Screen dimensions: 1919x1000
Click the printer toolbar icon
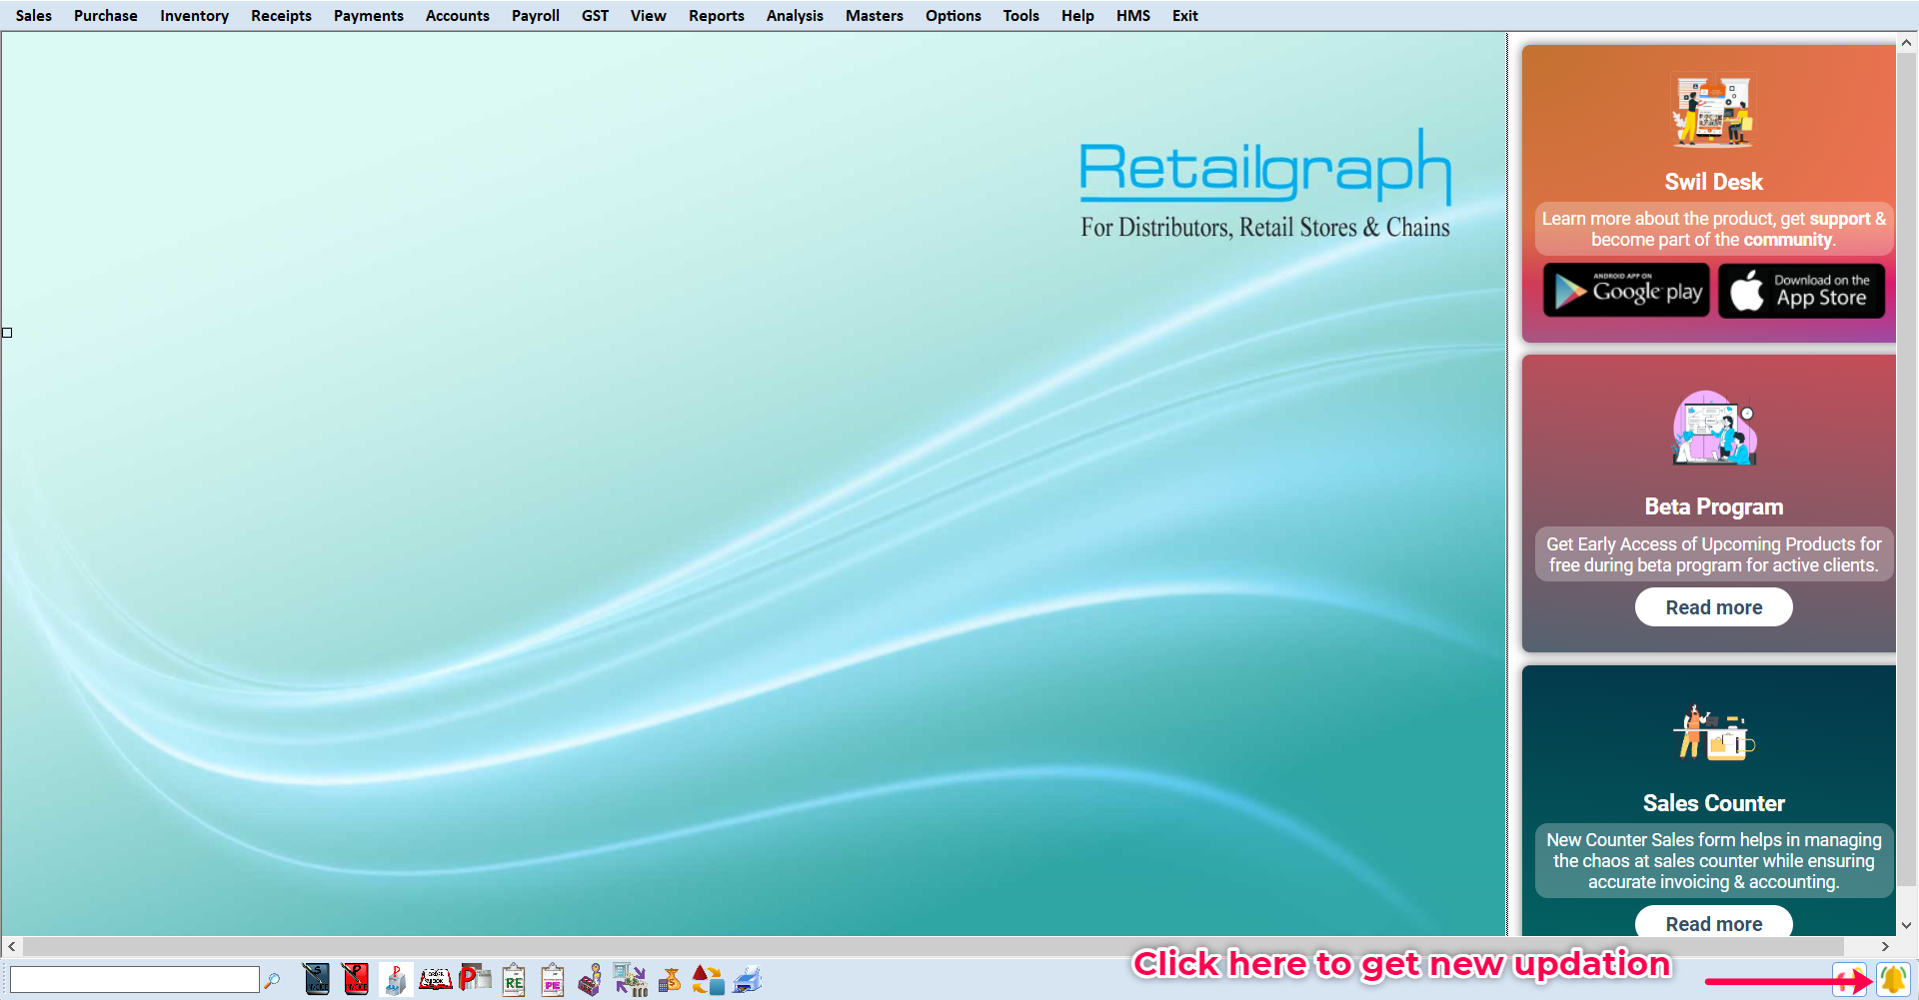click(747, 979)
